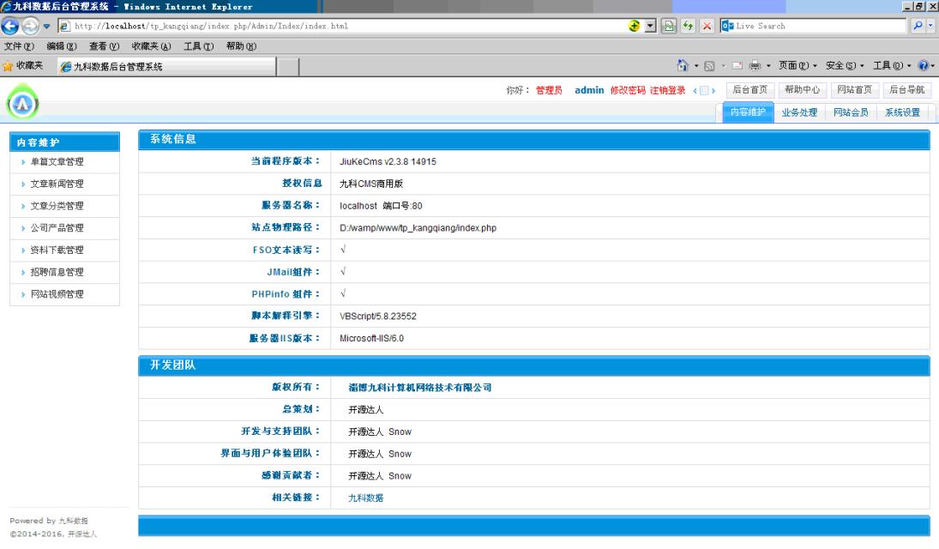Image resolution: width=939 pixels, height=549 pixels.
Task: Click the RSS feeds icon
Action: pyautogui.click(x=709, y=66)
